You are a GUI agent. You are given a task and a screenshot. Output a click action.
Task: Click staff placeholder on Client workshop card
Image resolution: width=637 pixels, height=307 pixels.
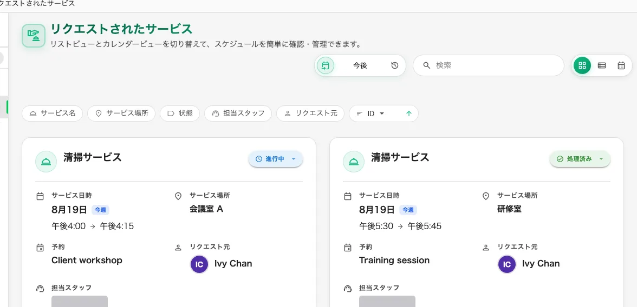click(x=80, y=301)
